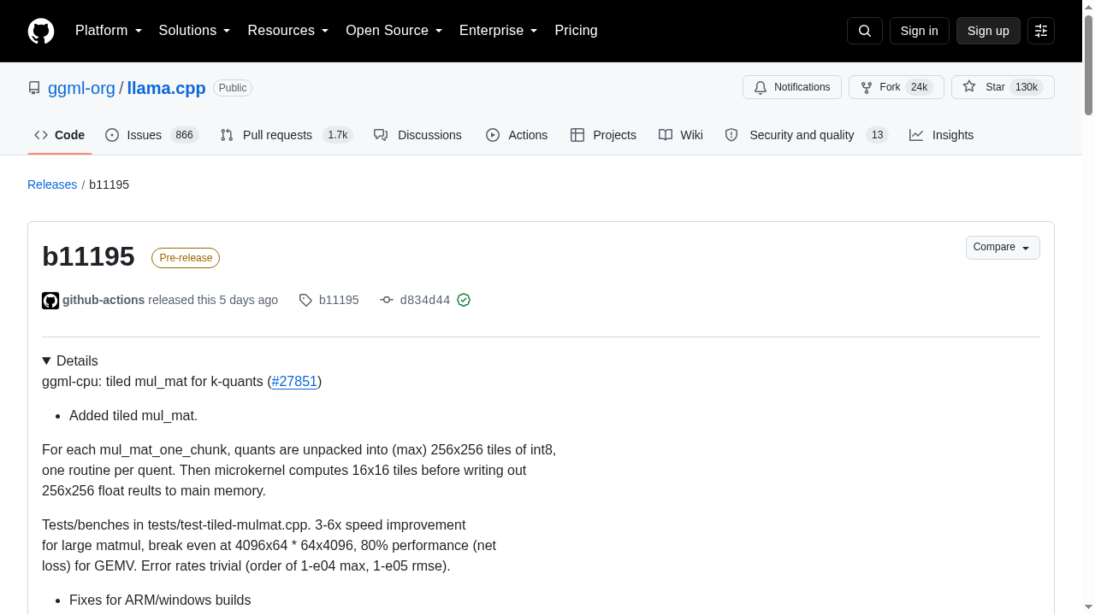Fork the repository via Fork button

pyautogui.click(x=896, y=87)
